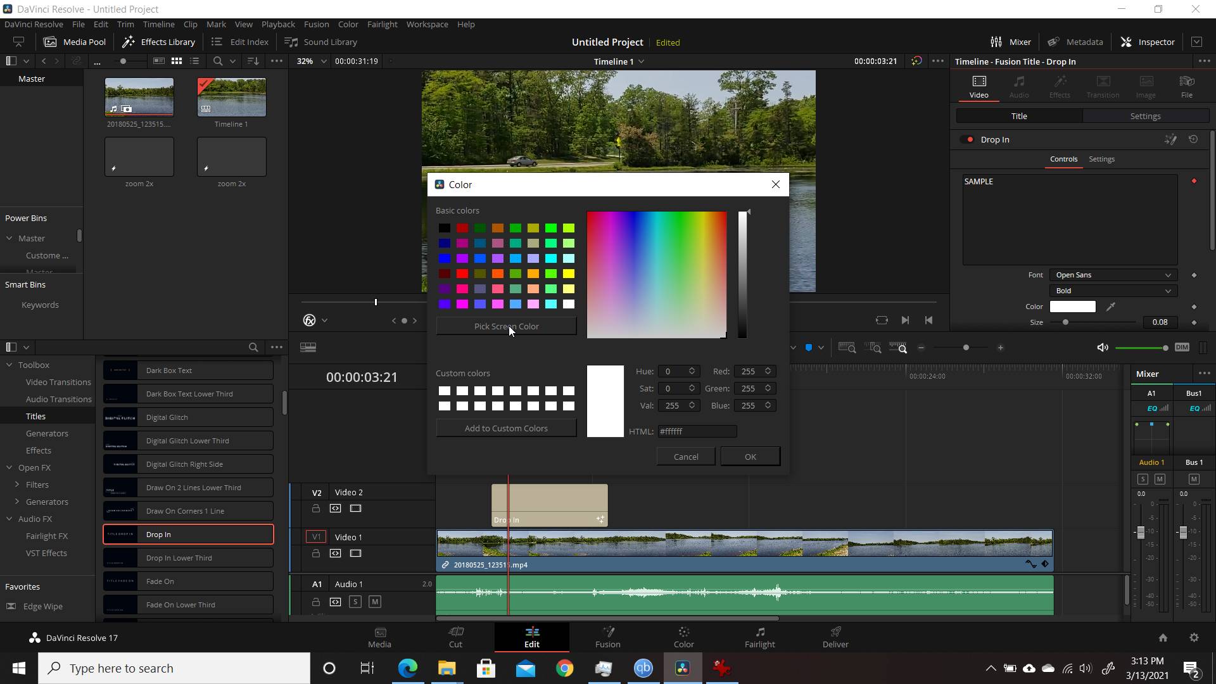Mute the Audio 1 timeline track
Viewport: 1216px width, 684px height.
coord(375,602)
